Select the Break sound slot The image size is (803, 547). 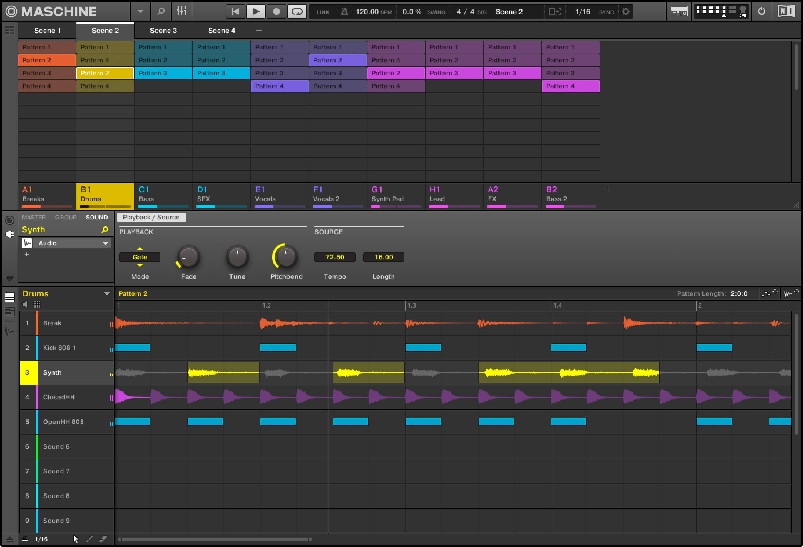tap(67, 323)
